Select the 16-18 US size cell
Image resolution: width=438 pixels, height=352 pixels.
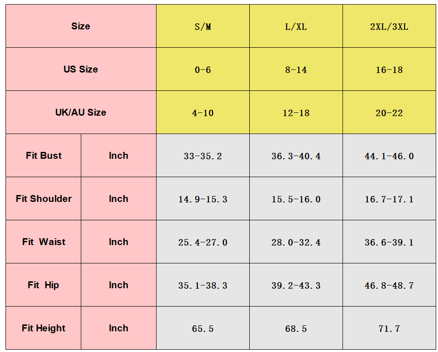(389, 69)
